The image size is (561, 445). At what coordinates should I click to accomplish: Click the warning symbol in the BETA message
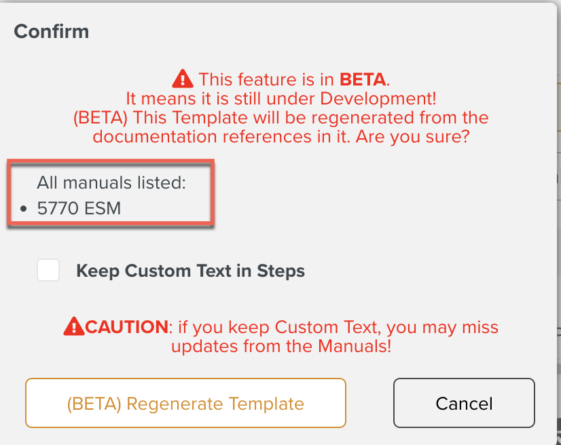[182, 78]
